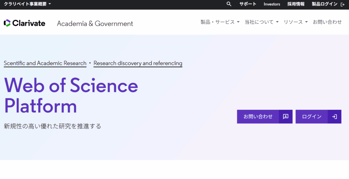This screenshot has height=179, width=349.
Task: Click the search magnifier icon
Action: 229,4
